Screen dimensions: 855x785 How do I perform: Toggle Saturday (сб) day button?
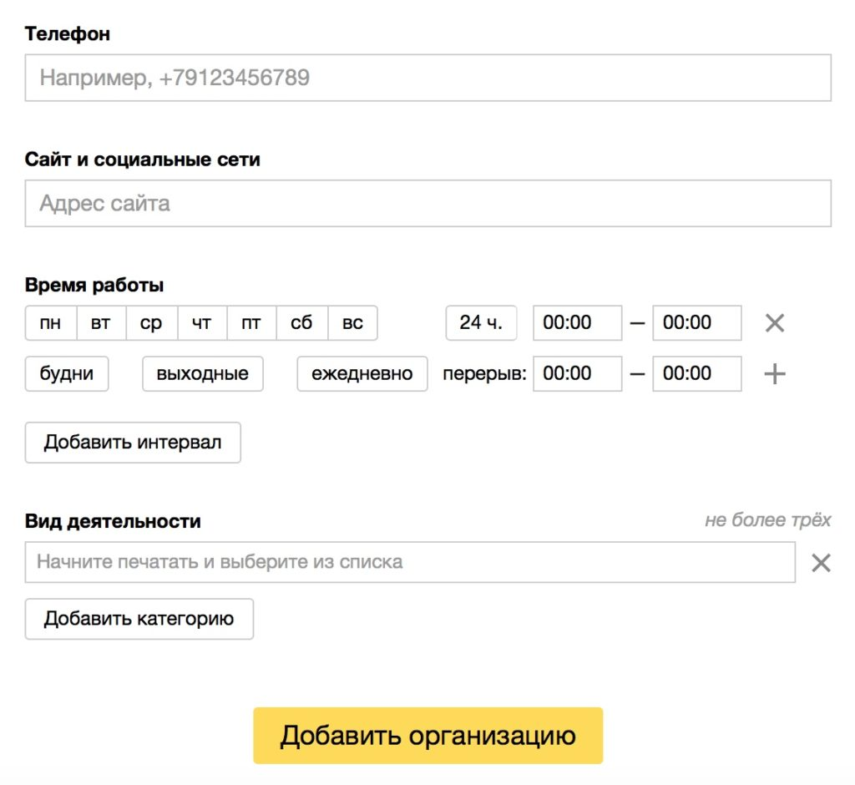[x=301, y=323]
